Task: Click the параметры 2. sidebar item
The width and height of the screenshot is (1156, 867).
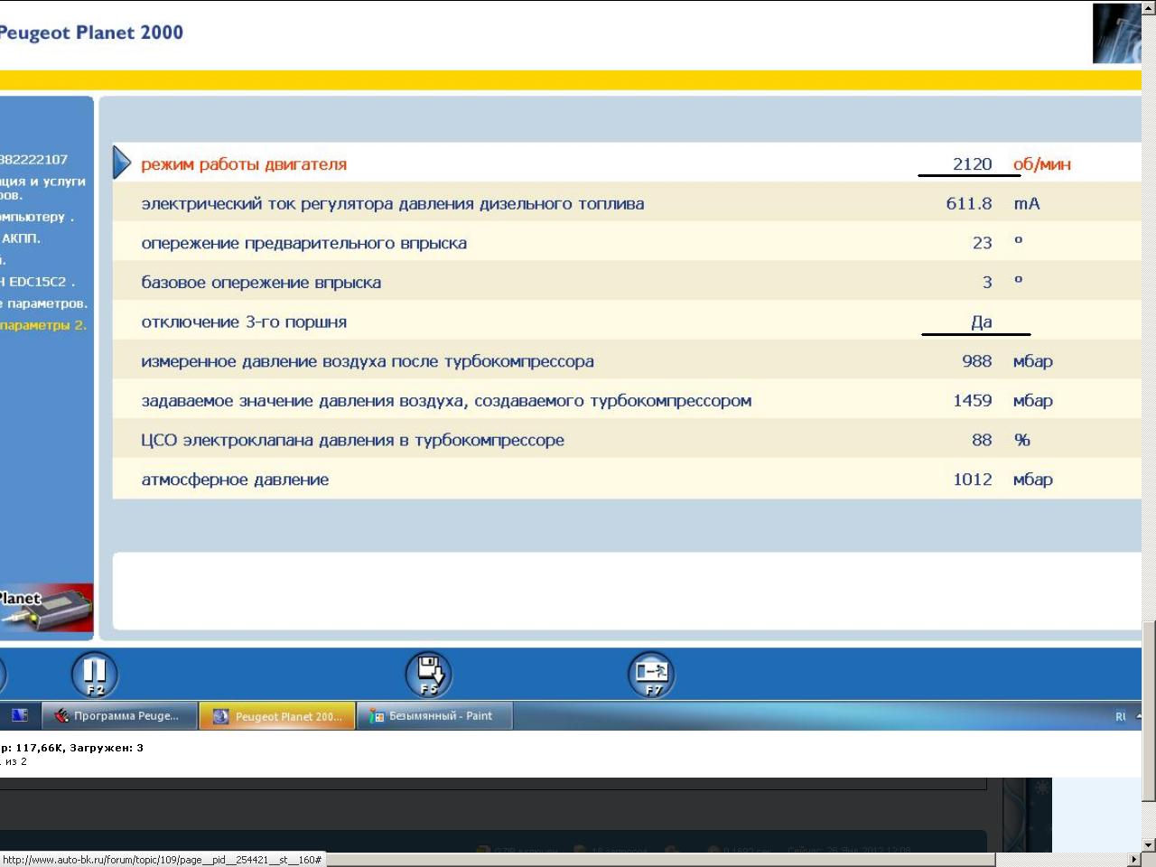Action: point(43,325)
